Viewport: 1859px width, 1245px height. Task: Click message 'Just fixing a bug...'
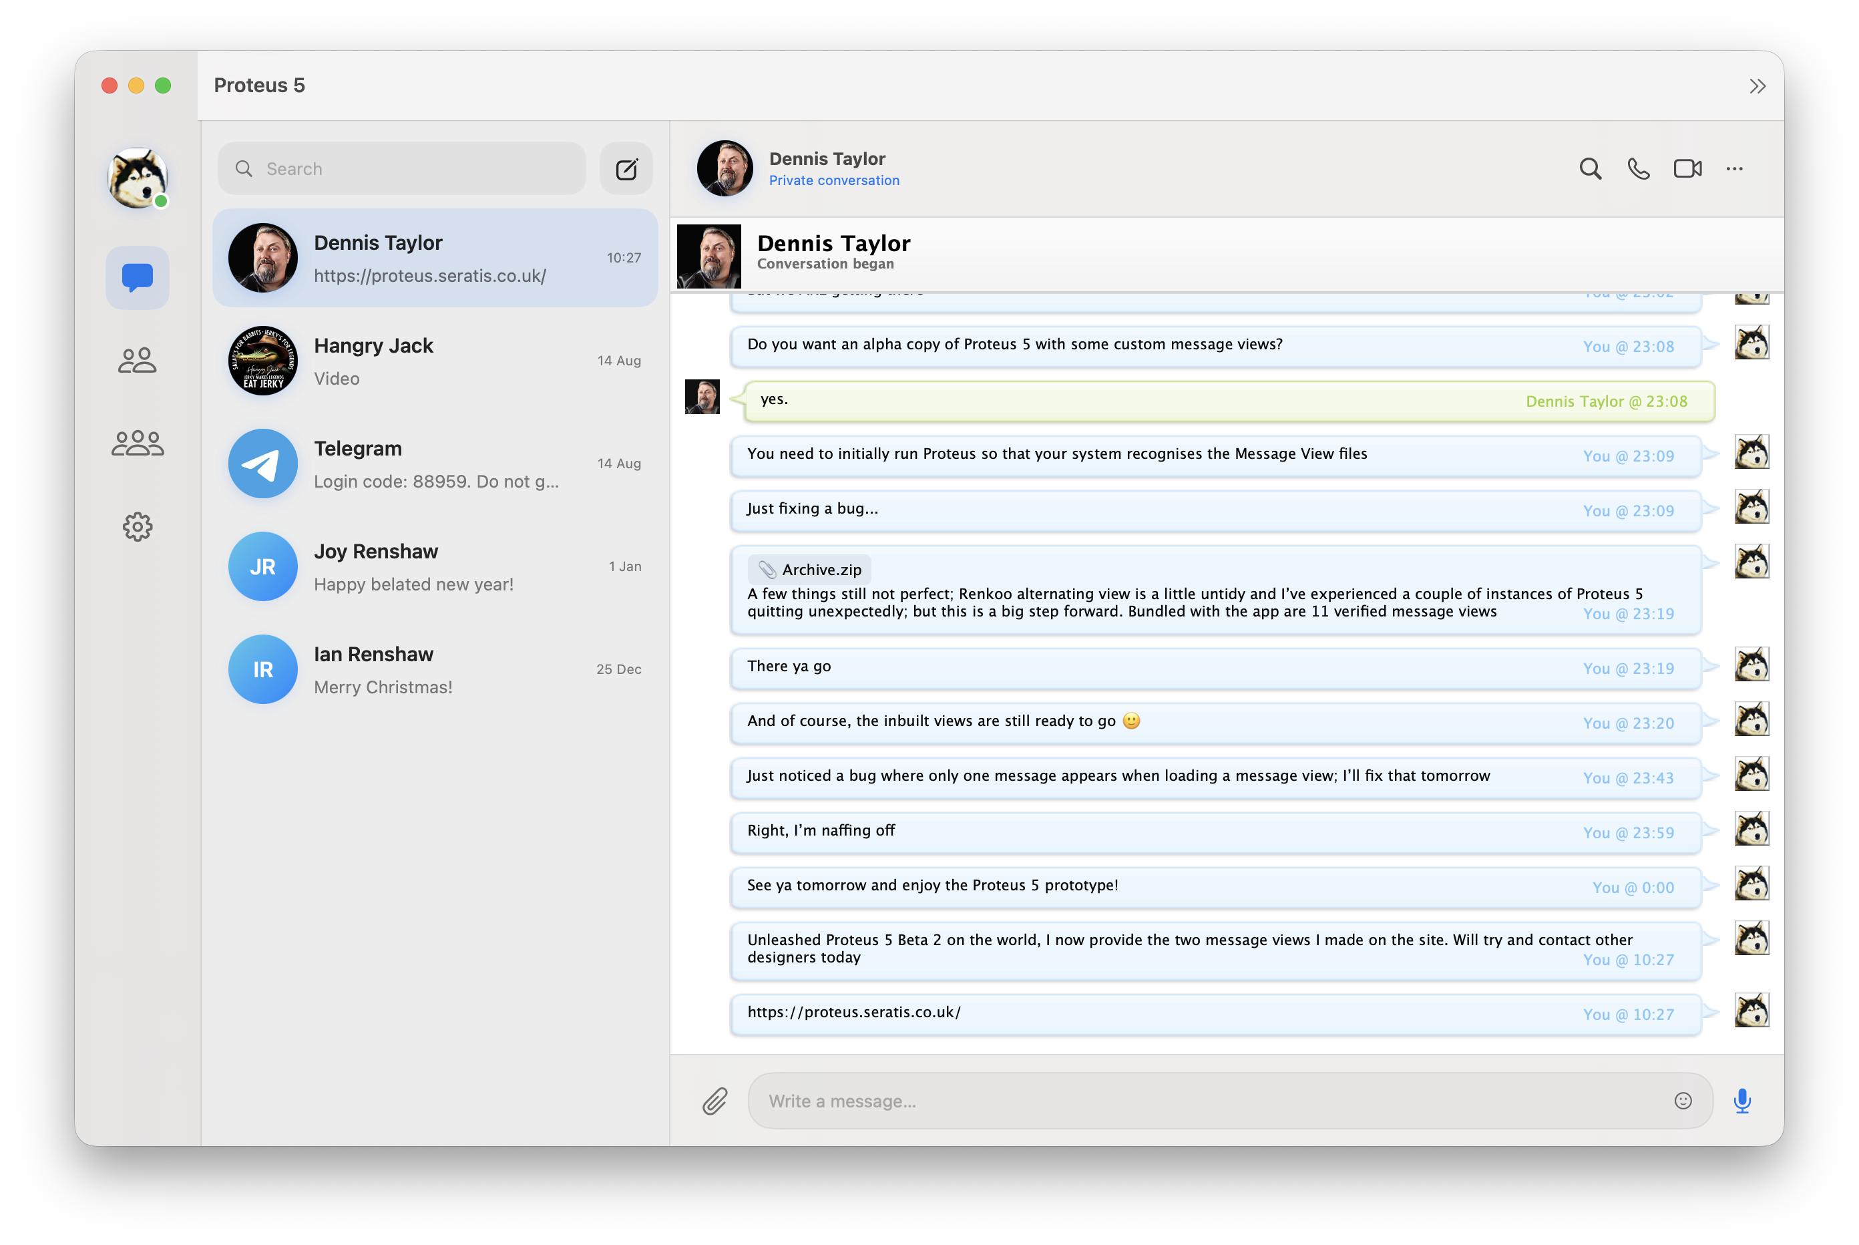point(1215,510)
